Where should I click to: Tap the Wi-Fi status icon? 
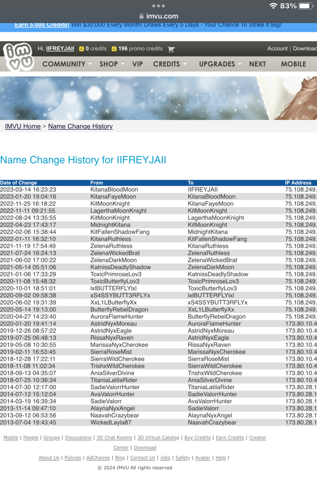tap(273, 6)
